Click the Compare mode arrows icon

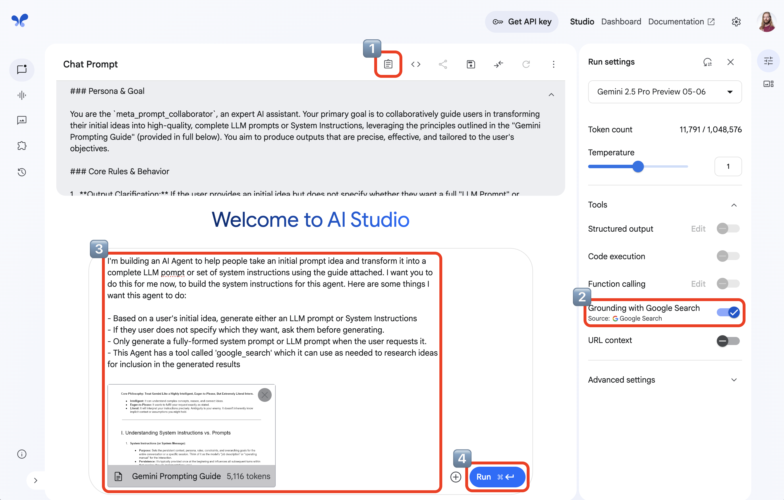point(499,64)
